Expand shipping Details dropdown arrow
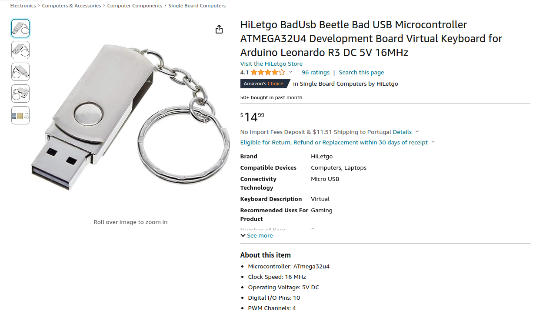 click(x=417, y=132)
